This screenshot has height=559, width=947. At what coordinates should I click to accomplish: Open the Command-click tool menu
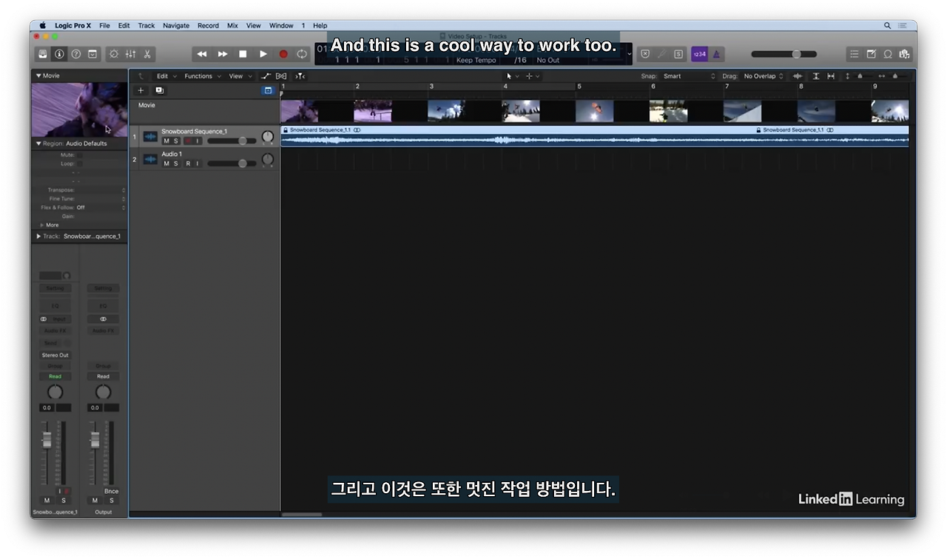point(533,76)
